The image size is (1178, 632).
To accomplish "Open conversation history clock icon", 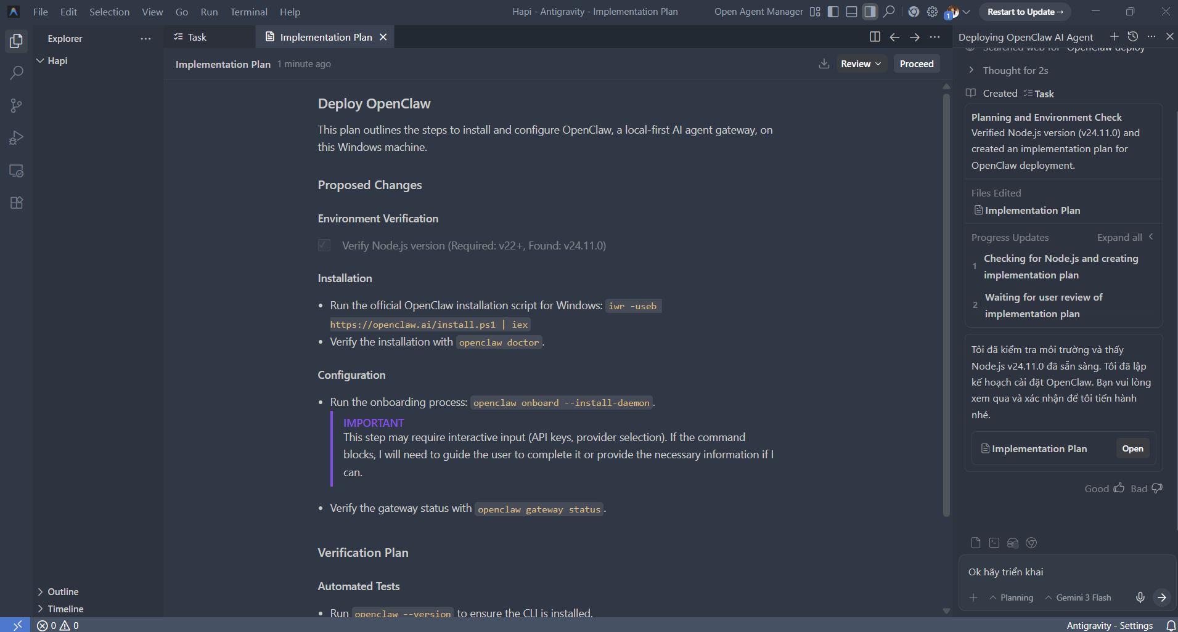I will pyautogui.click(x=1132, y=36).
